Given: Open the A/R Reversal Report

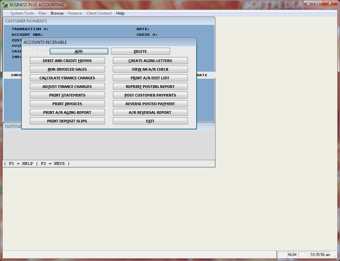Looking at the screenshot, I should pos(150,112).
